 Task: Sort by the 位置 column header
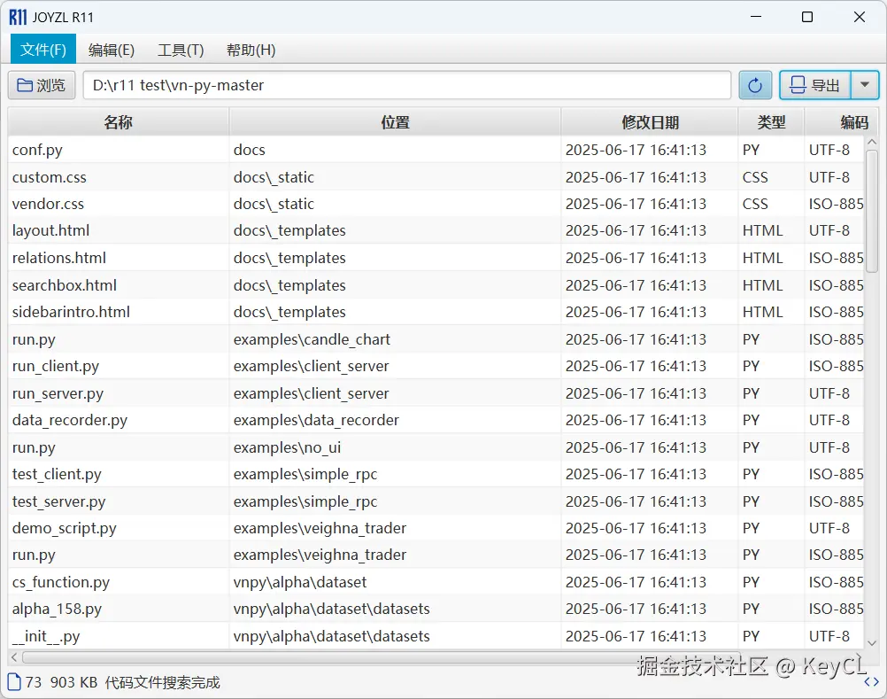[395, 122]
